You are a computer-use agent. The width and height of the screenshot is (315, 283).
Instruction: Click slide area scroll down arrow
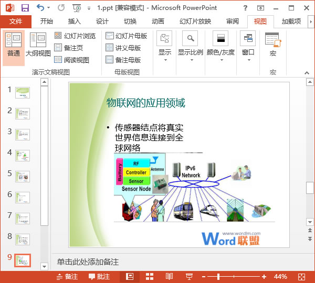pyautogui.click(x=310, y=222)
